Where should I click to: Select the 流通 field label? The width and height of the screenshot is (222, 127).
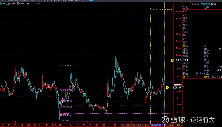(x=206, y=70)
